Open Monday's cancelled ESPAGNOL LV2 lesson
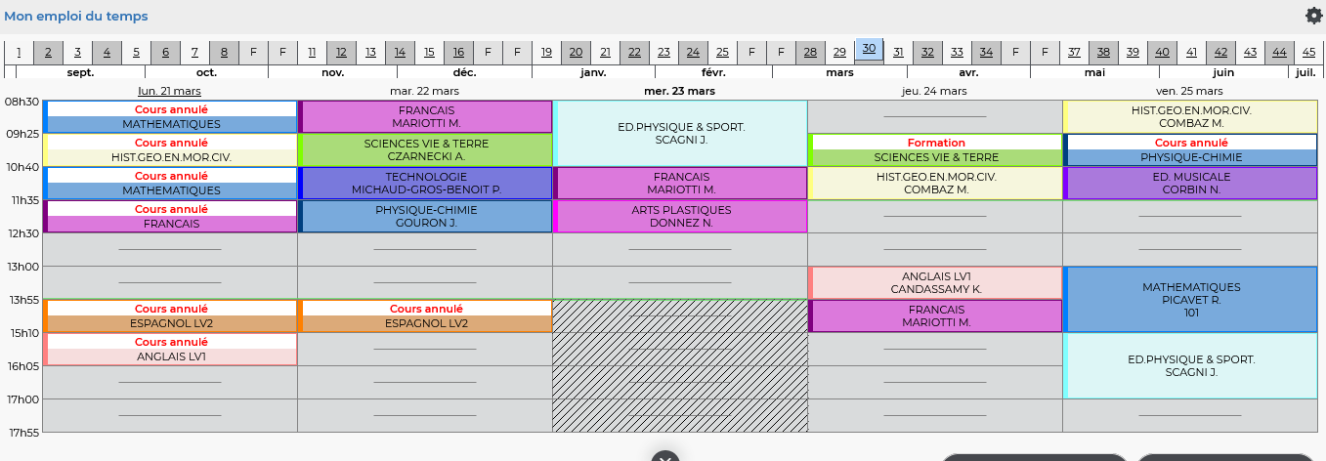 click(170, 315)
